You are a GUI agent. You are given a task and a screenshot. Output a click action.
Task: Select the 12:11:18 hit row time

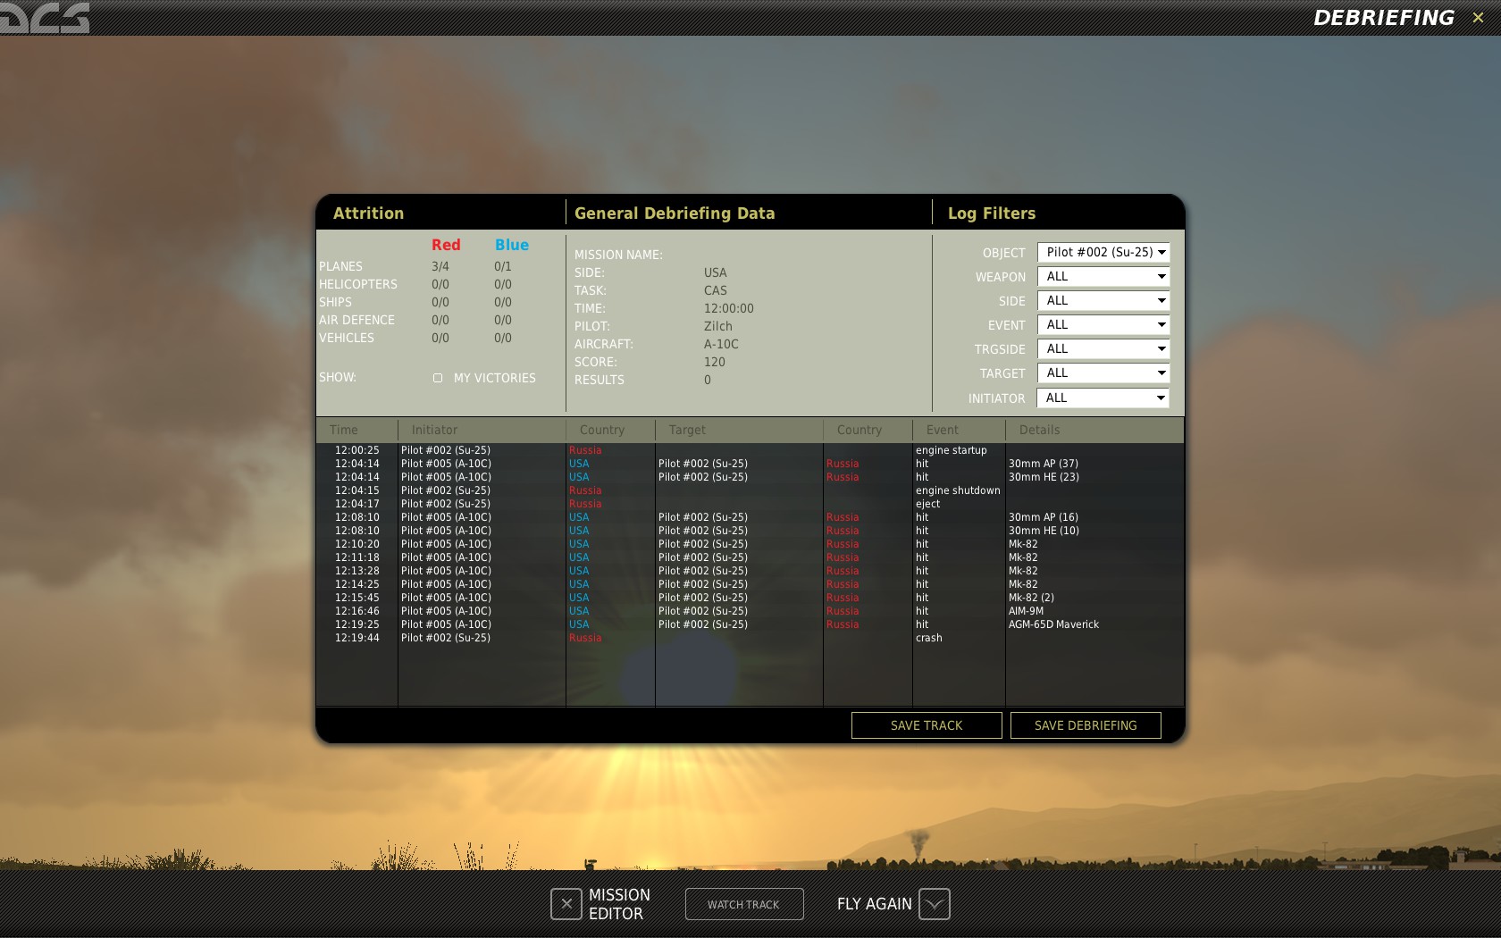click(x=357, y=557)
